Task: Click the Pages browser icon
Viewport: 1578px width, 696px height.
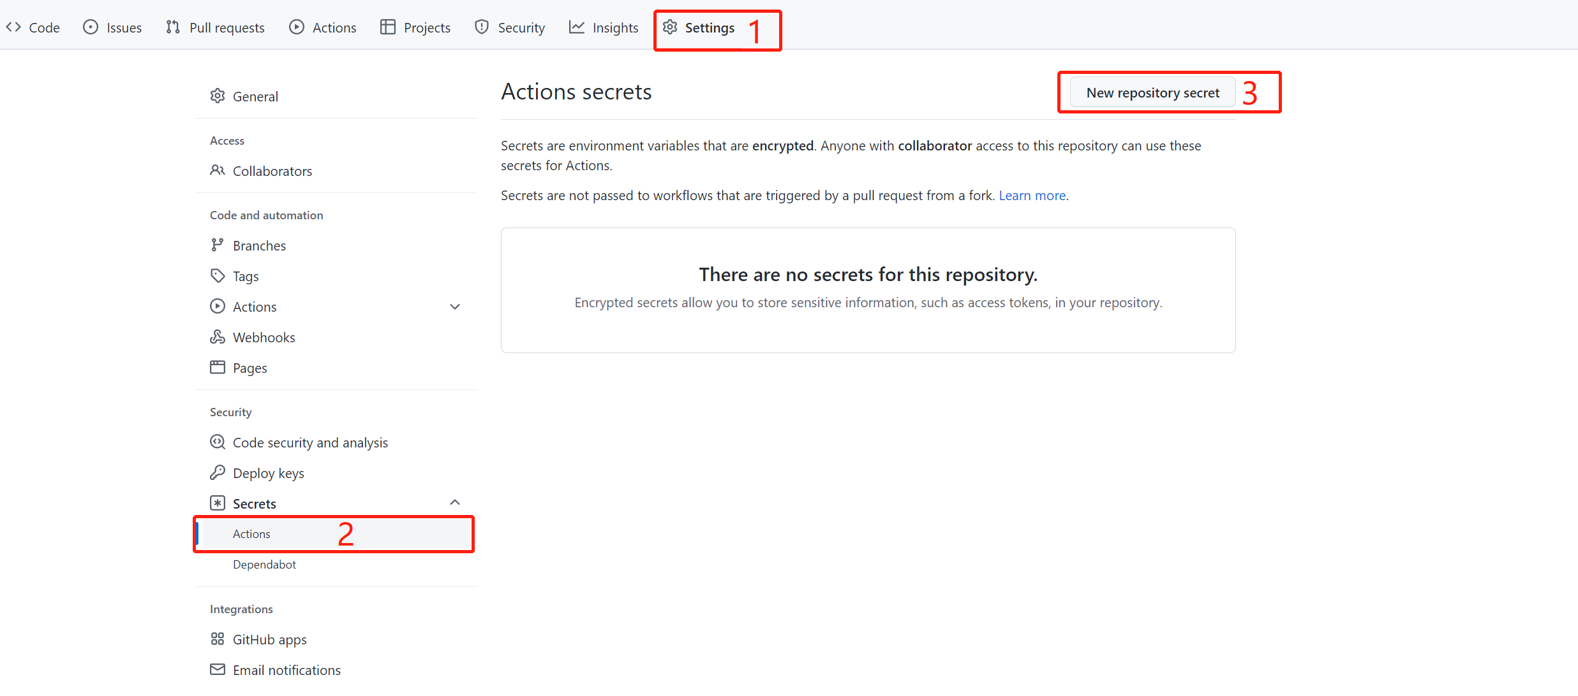Action: point(218,367)
